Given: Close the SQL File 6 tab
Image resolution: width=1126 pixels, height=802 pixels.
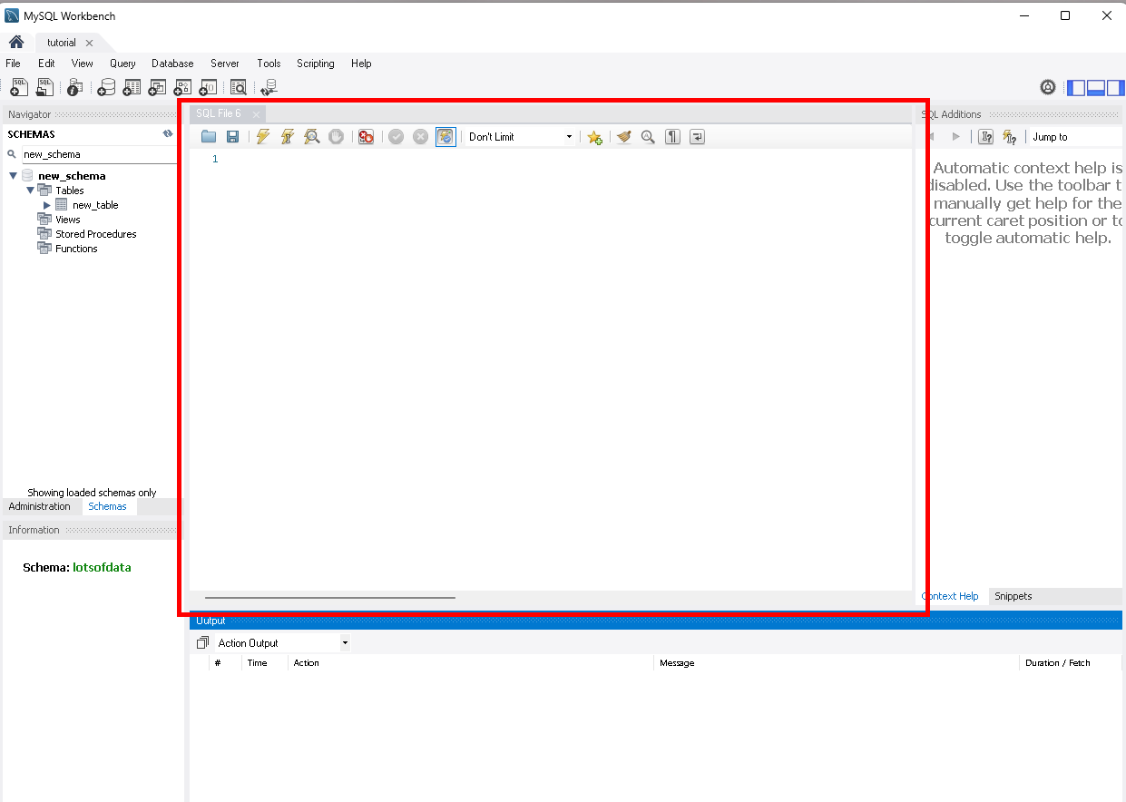Looking at the screenshot, I should [256, 114].
